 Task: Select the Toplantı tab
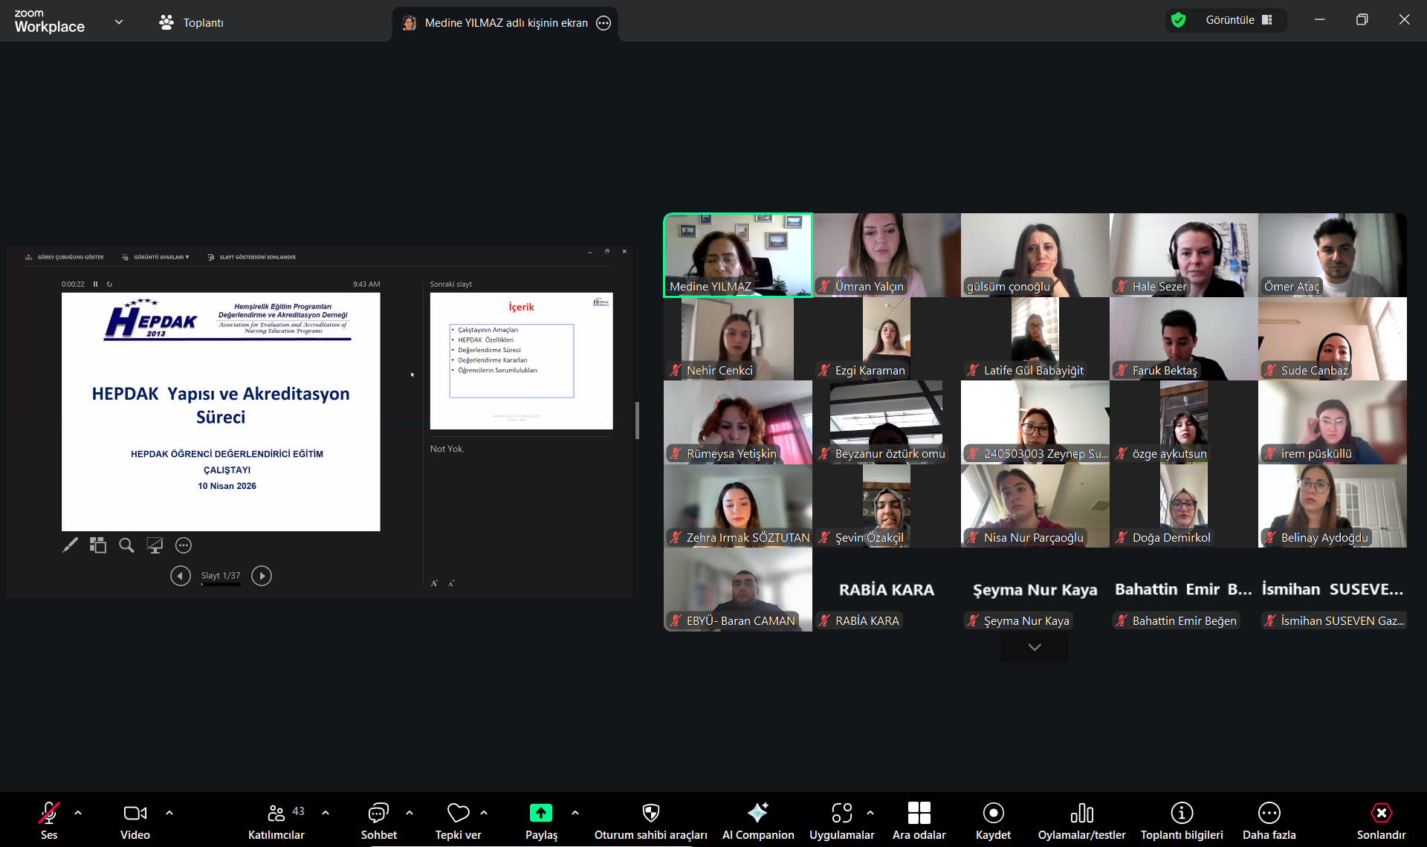(x=192, y=22)
